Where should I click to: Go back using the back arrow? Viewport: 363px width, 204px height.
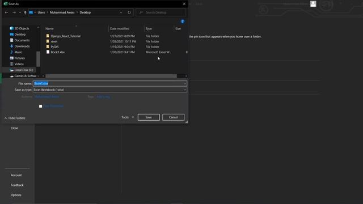6,12
